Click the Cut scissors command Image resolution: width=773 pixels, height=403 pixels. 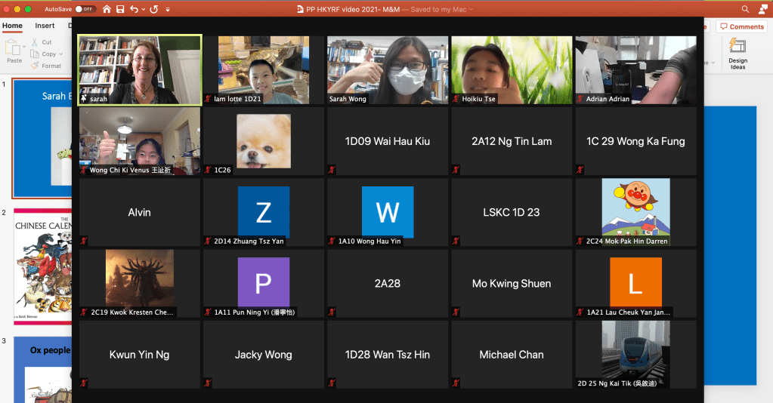point(42,42)
